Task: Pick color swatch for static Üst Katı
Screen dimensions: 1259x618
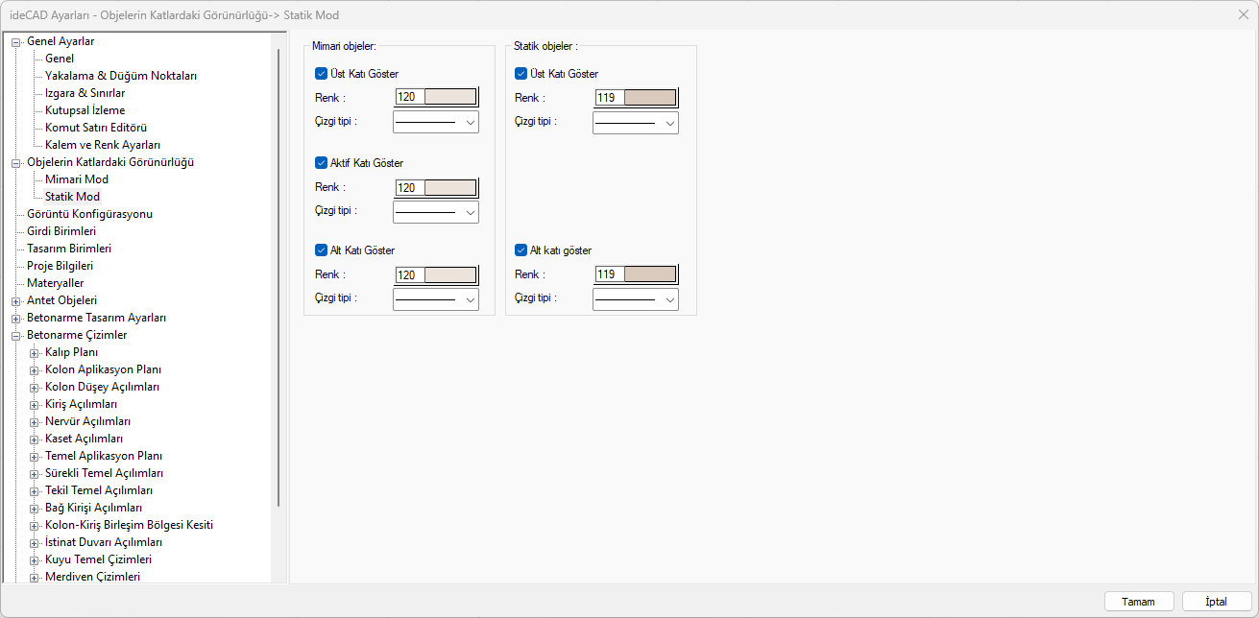Action: coord(650,98)
